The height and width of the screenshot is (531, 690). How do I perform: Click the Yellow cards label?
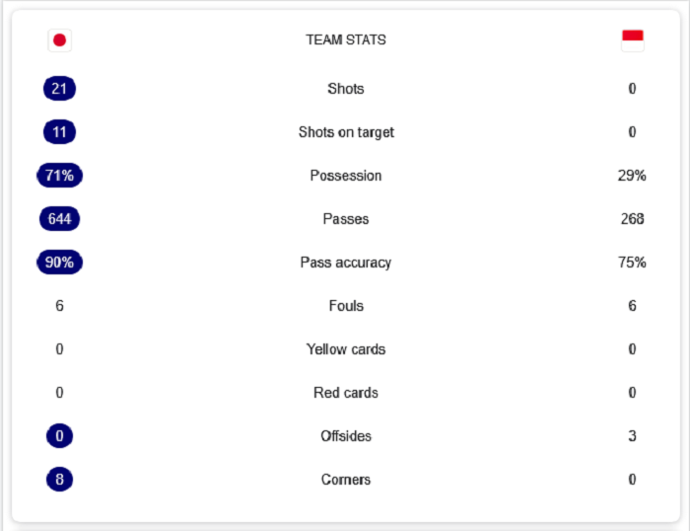coord(346,349)
